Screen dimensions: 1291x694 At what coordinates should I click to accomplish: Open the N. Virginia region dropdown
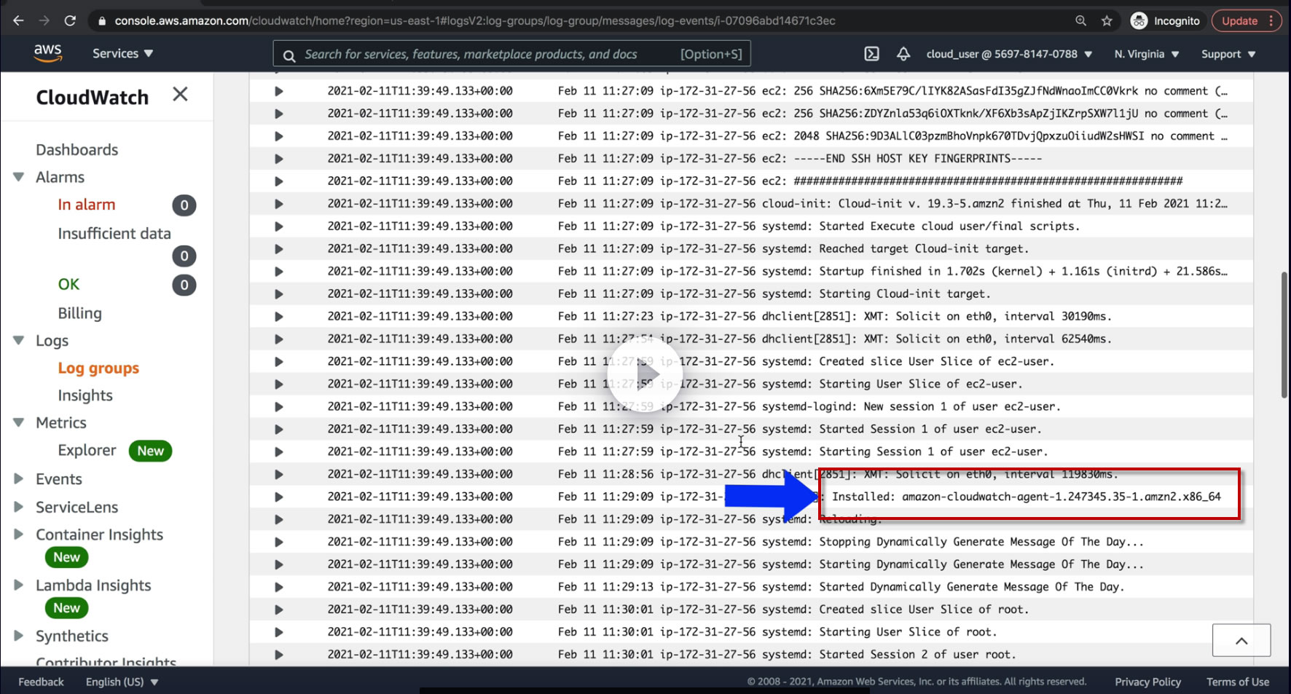(x=1147, y=54)
